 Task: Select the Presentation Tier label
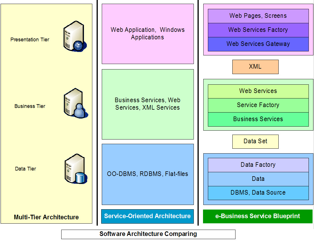[x=30, y=40]
